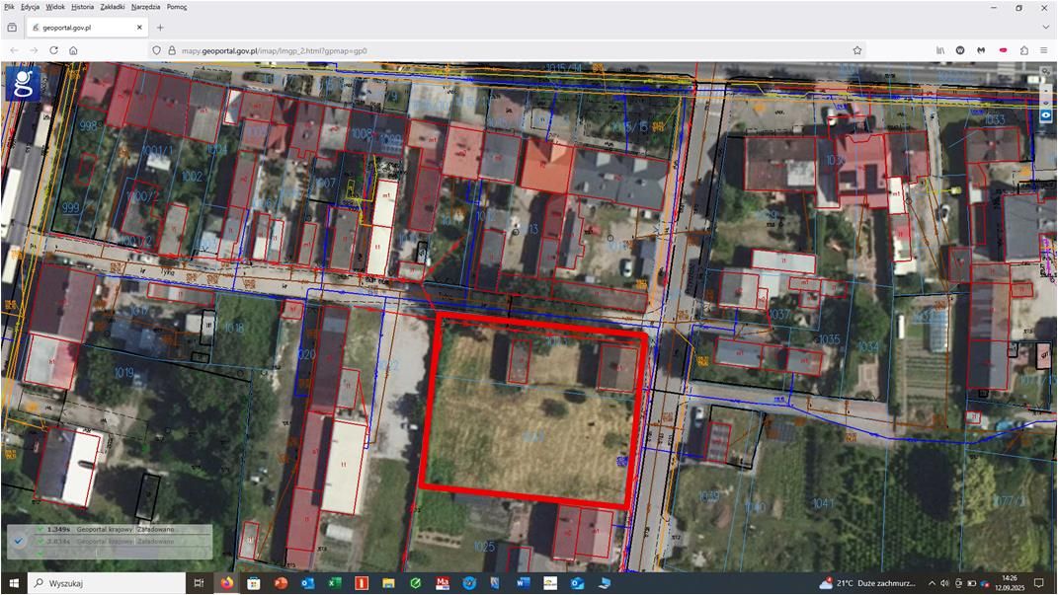Click the Windows search box Wyszukaj
The width and height of the screenshot is (1058, 595).
99,583
